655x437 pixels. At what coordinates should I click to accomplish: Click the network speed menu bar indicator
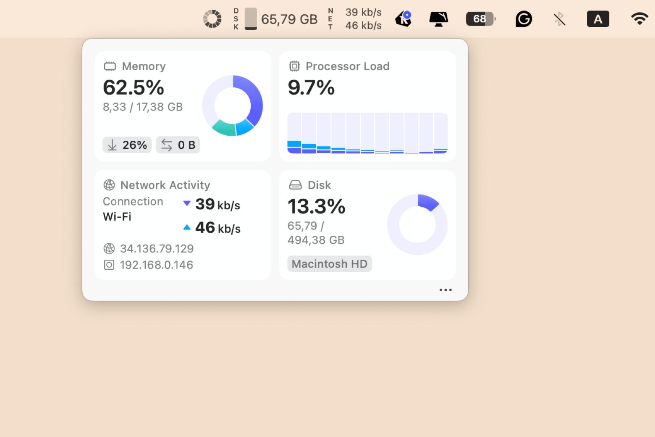click(355, 19)
